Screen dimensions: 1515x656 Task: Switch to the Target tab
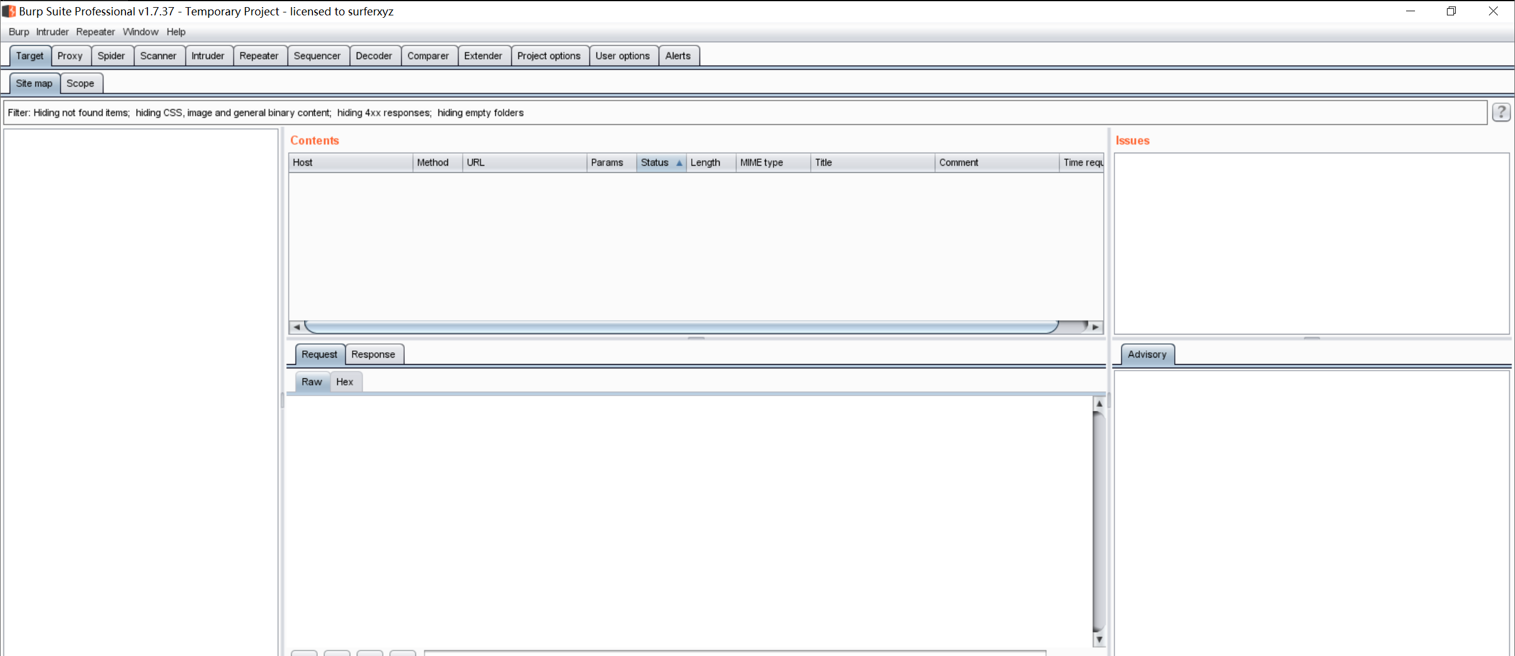click(x=30, y=56)
